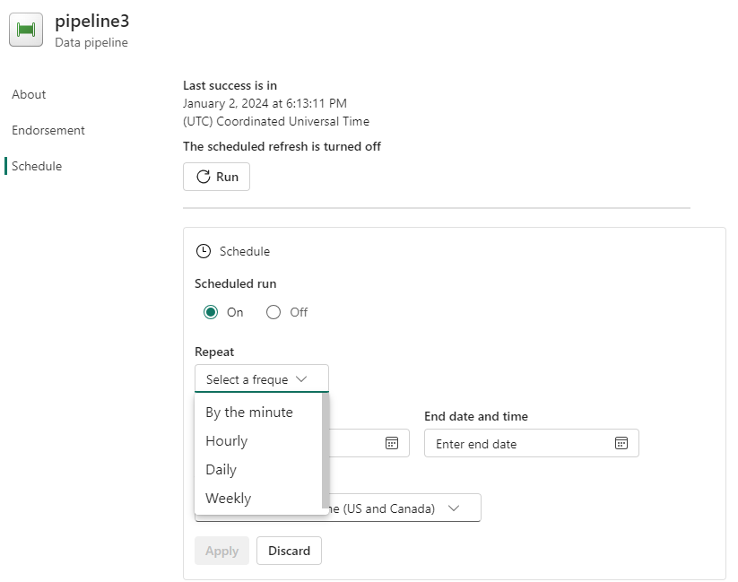This screenshot has width=738, height=582.
Task: Click the disabled Apply button
Action: click(221, 551)
